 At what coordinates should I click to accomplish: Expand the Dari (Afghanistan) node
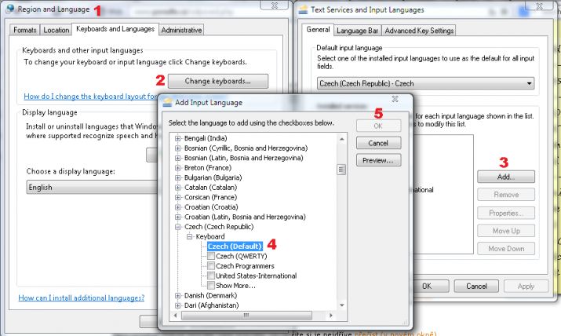178,305
